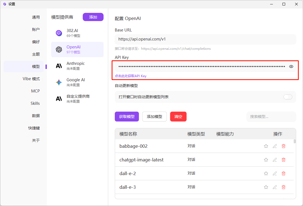
Task: Open the 点击此处获取API Key link
Action: coord(131,76)
